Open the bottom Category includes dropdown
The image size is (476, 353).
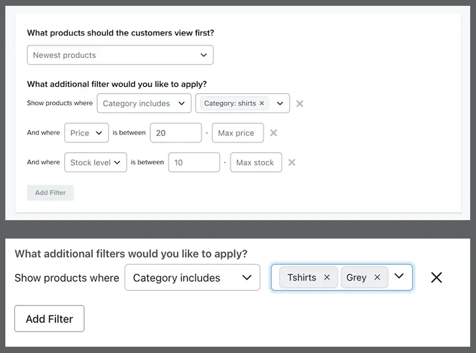click(192, 277)
